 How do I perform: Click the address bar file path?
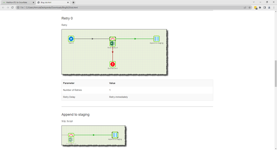tap(52, 8)
